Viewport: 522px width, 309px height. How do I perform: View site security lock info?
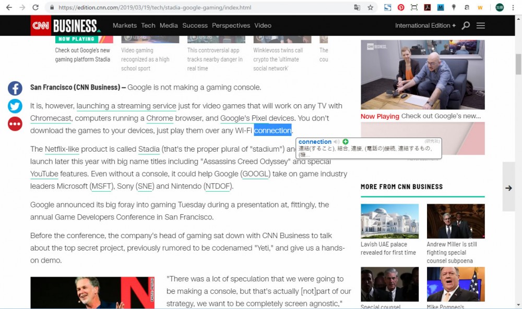point(52,7)
